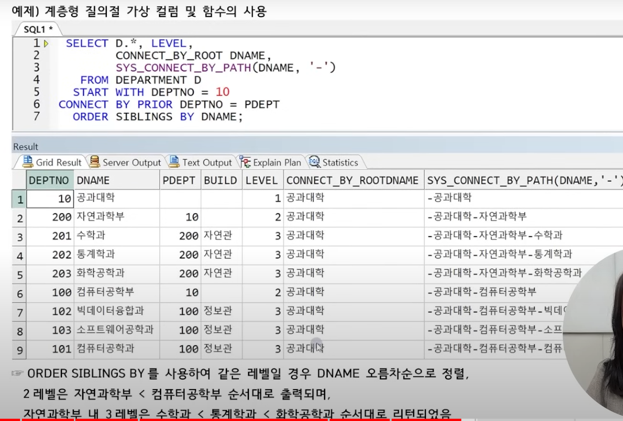Switch to the Server Output tab

tap(125, 163)
